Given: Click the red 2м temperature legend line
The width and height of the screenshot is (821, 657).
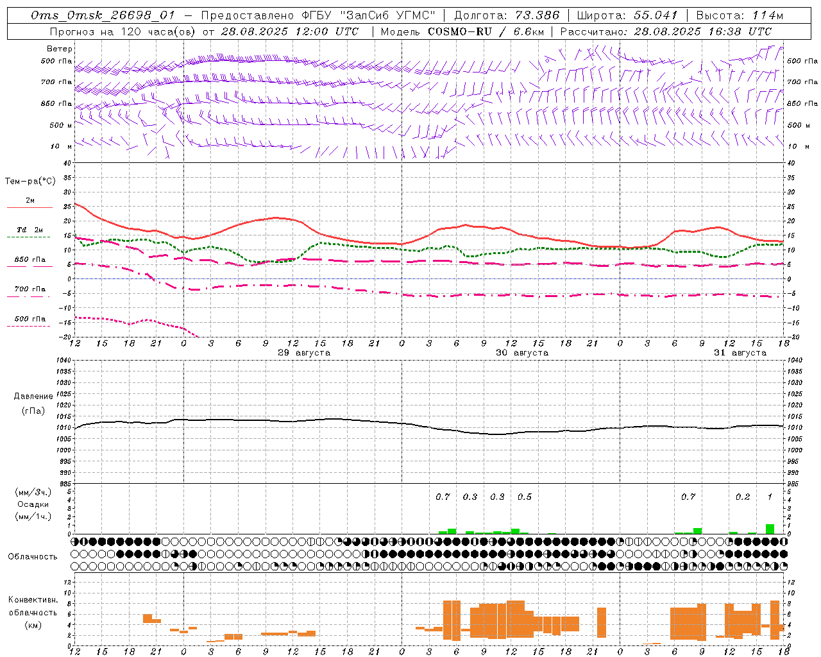Looking at the screenshot, I should [x=30, y=207].
